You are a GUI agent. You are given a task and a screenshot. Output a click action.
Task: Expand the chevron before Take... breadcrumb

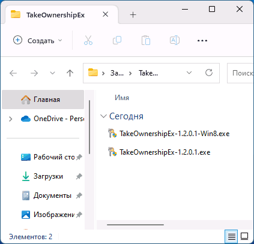click(x=130, y=73)
